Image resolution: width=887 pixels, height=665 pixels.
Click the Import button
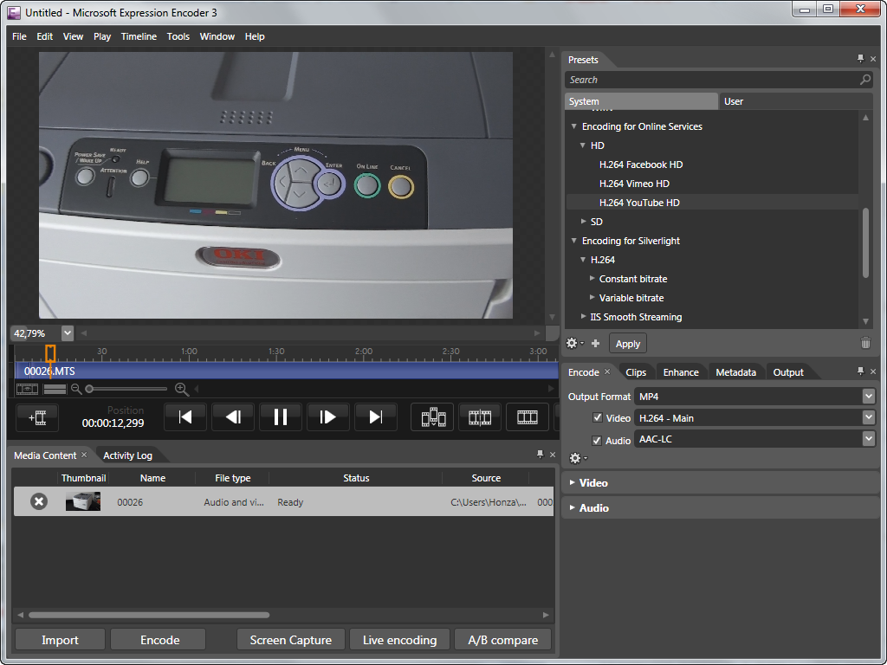(60, 640)
